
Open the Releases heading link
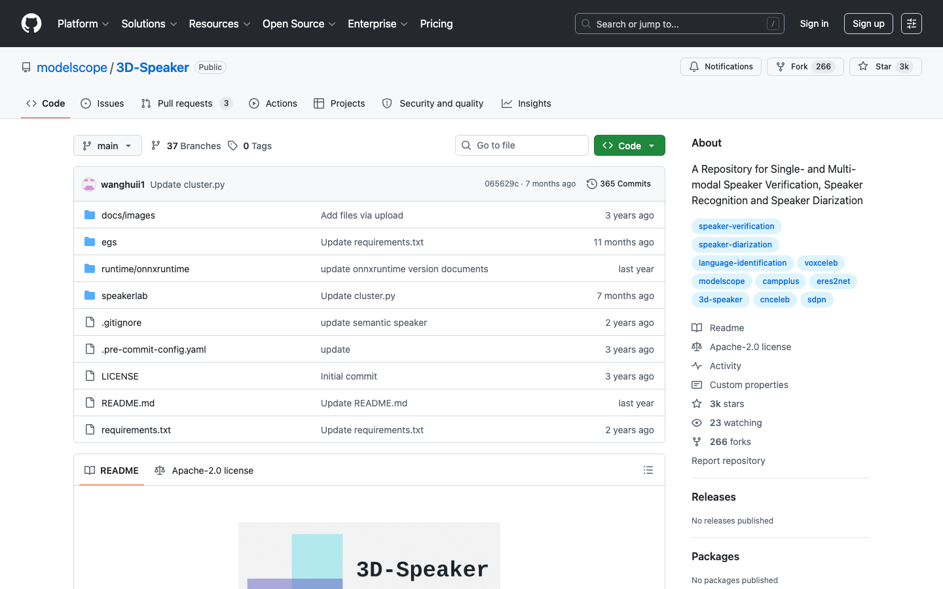[x=714, y=497]
